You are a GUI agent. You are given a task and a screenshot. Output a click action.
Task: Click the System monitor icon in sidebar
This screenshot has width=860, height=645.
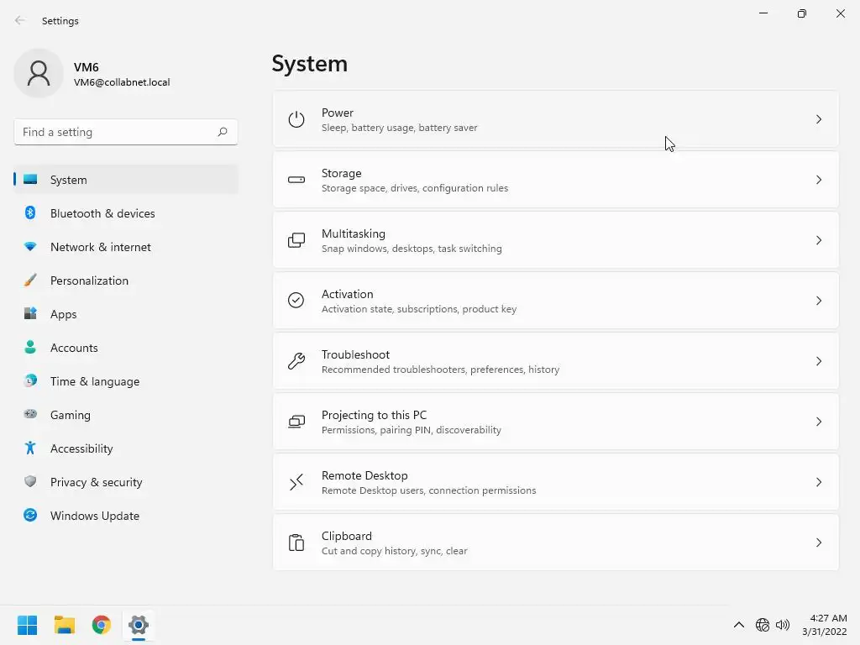pyautogui.click(x=30, y=180)
